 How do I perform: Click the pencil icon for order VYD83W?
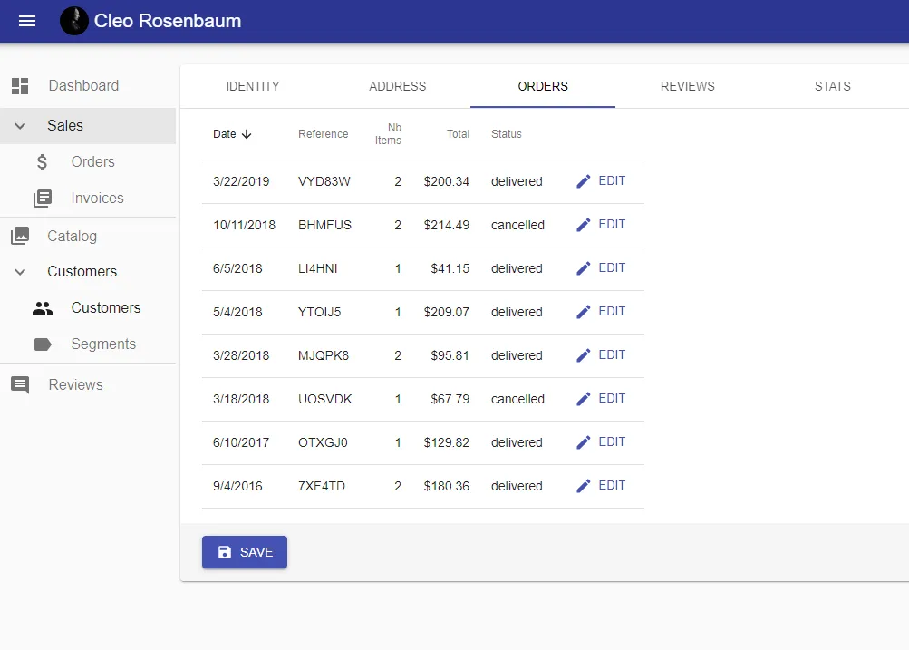(x=584, y=181)
